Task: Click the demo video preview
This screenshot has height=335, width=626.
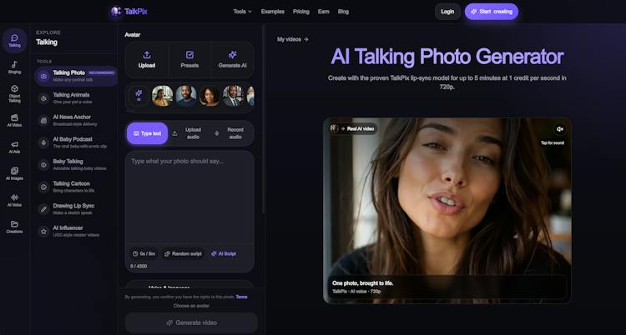Action: click(x=447, y=211)
